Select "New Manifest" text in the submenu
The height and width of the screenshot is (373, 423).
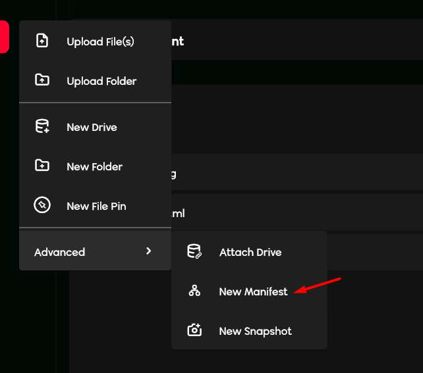pos(253,291)
